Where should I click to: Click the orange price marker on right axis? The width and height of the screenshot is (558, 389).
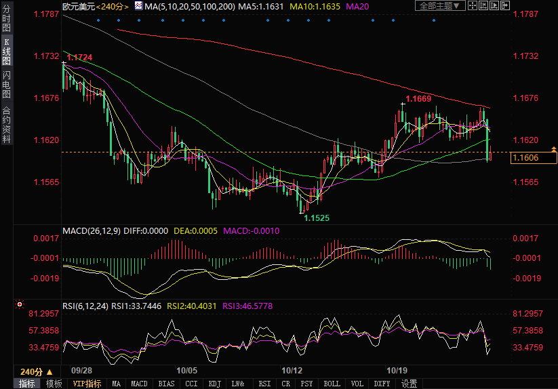point(554,148)
